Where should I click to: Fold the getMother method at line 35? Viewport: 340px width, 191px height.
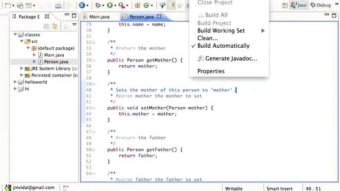[93, 60]
